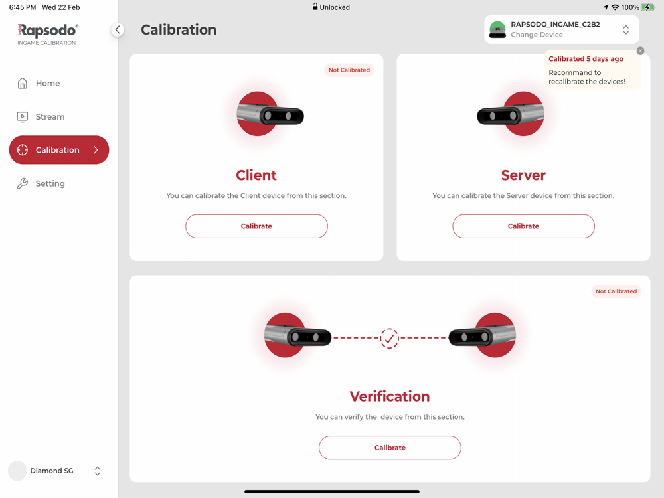Click the Verification card's 'Not Calibrated' badge

(x=616, y=291)
